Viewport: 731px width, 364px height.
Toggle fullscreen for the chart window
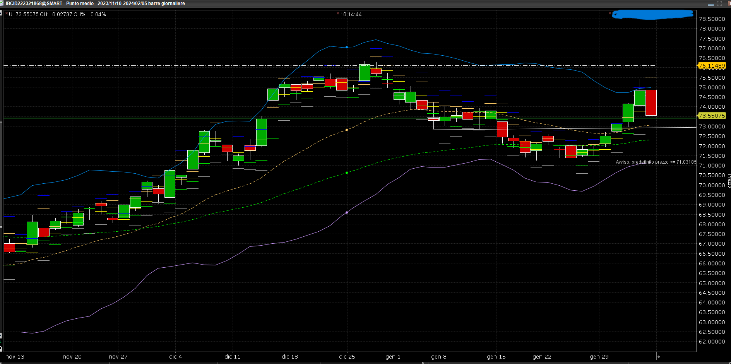[x=719, y=3]
